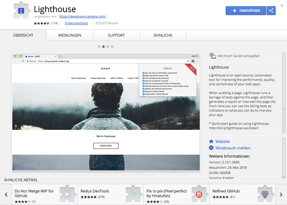Switch to the ÜBERSICHT tab
The width and height of the screenshot is (287, 205).
click(23, 35)
